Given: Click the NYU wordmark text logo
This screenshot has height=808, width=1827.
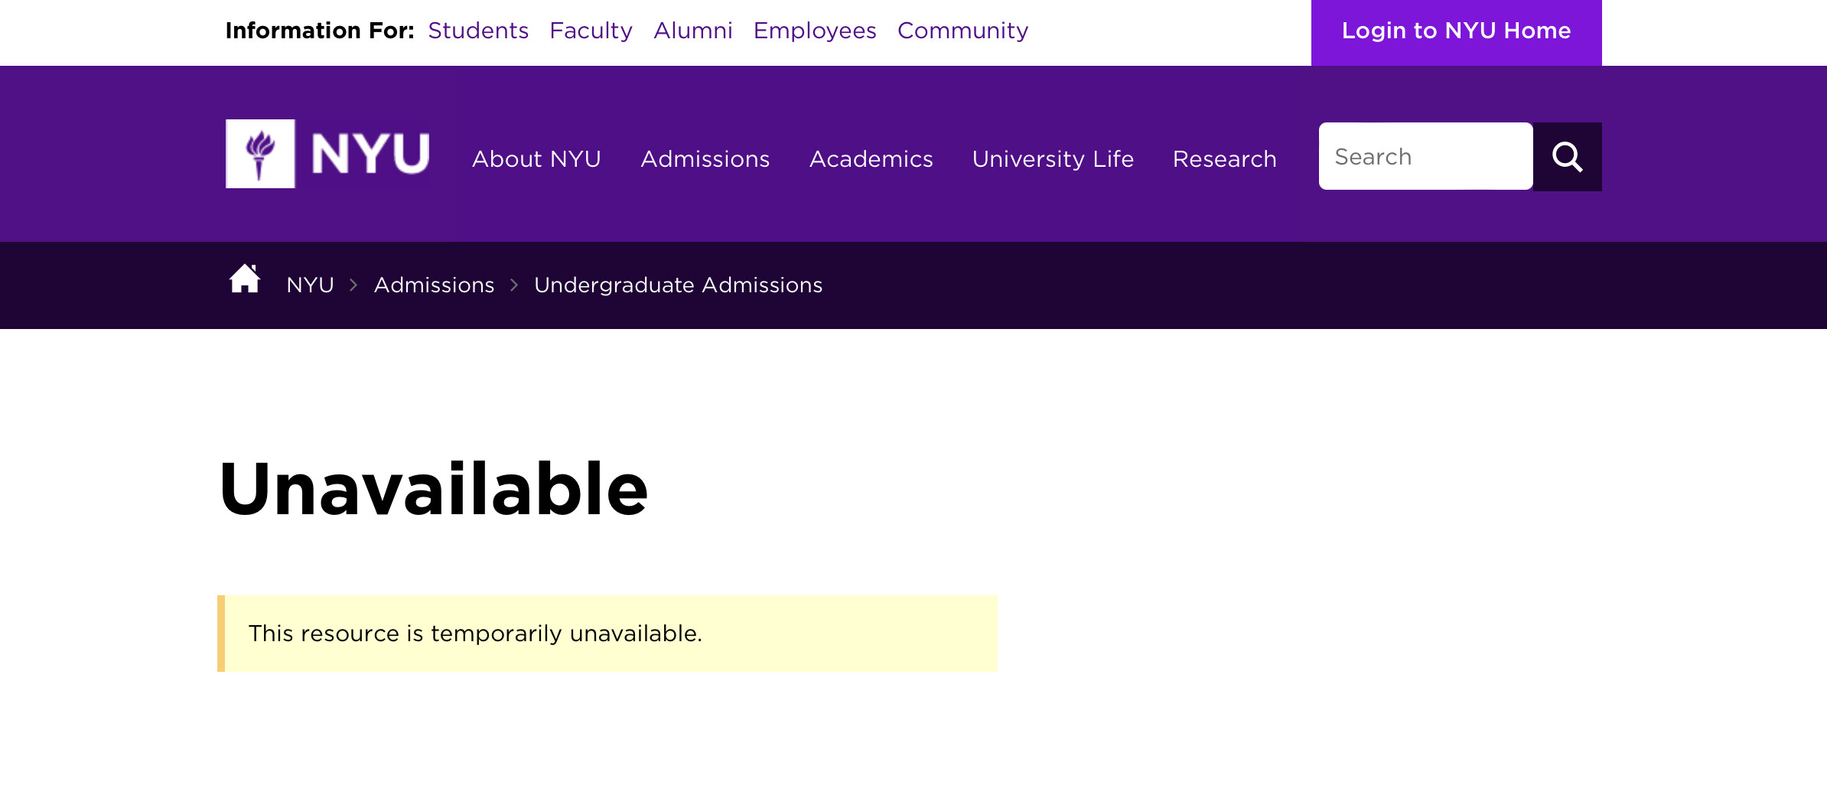Looking at the screenshot, I should pos(370,154).
